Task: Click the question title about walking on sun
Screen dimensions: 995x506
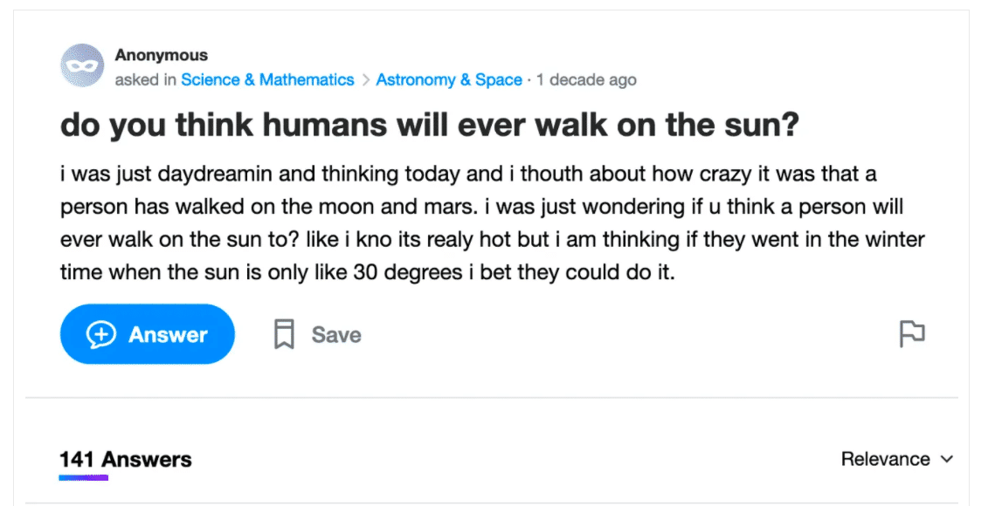Action: [430, 125]
